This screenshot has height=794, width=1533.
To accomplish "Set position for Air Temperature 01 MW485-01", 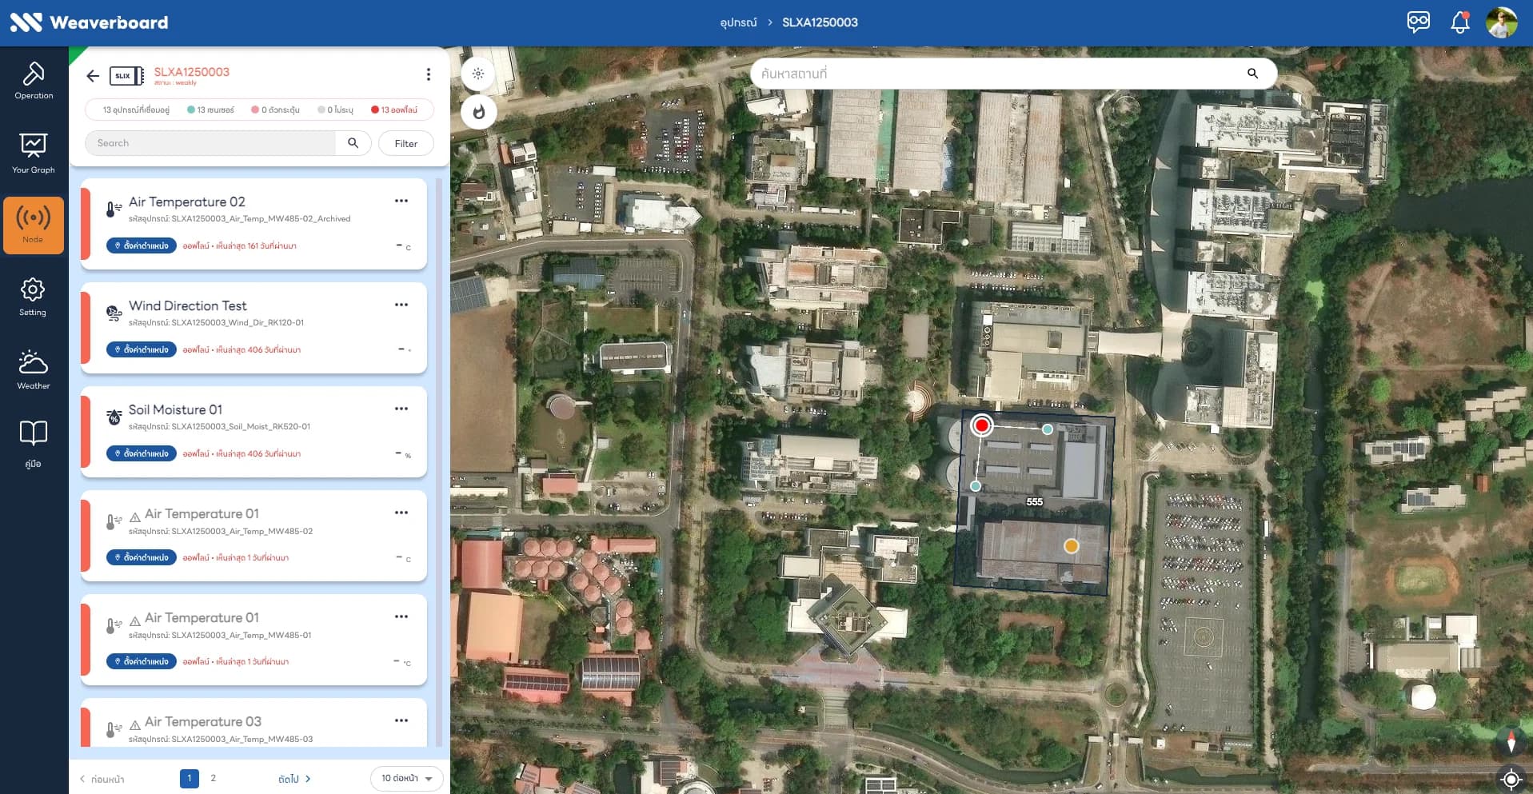I will pos(142,661).
